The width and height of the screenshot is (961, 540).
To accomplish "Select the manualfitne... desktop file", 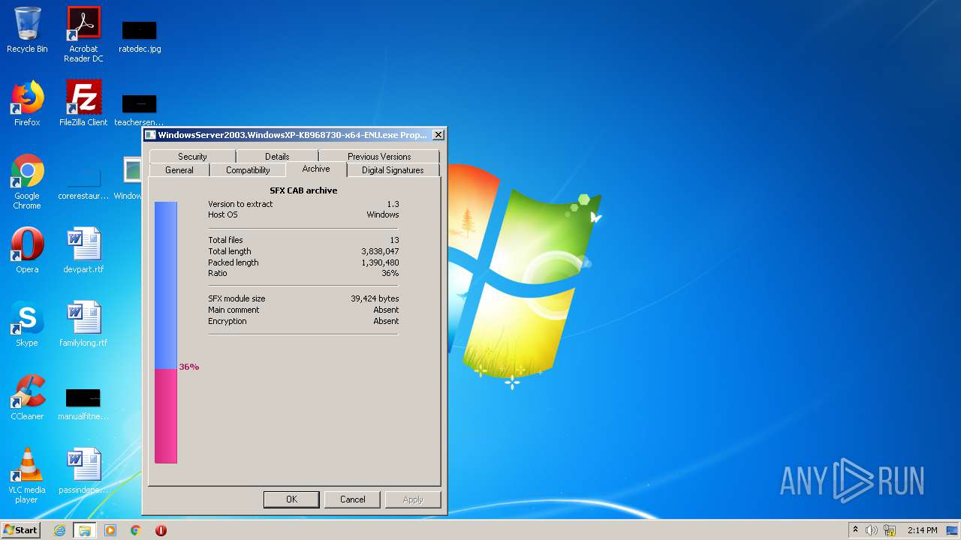I will (x=83, y=403).
